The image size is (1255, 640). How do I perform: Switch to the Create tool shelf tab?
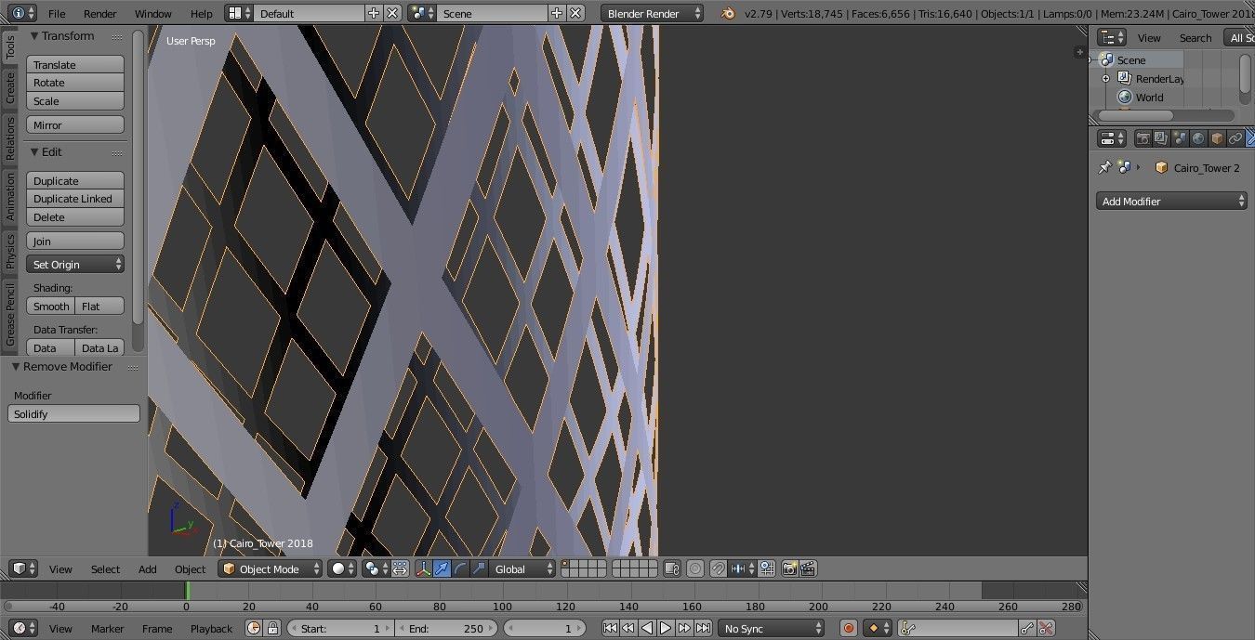[10, 88]
